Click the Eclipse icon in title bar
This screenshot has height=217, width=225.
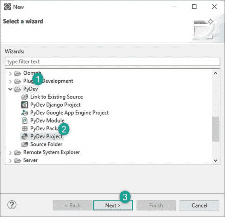tap(7, 7)
